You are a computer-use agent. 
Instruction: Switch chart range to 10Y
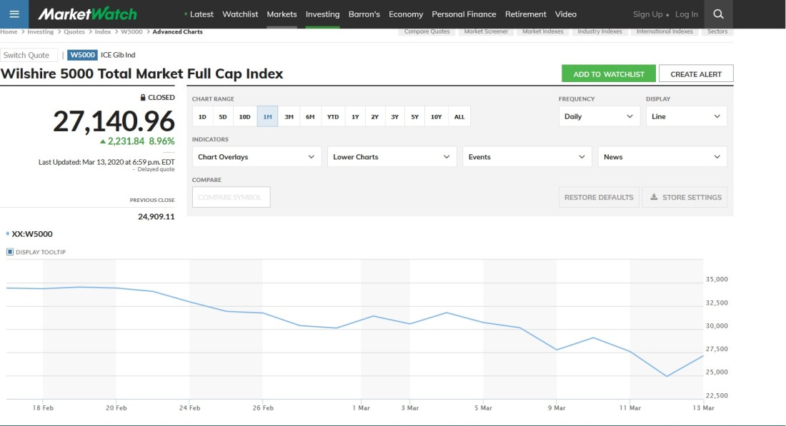point(436,116)
